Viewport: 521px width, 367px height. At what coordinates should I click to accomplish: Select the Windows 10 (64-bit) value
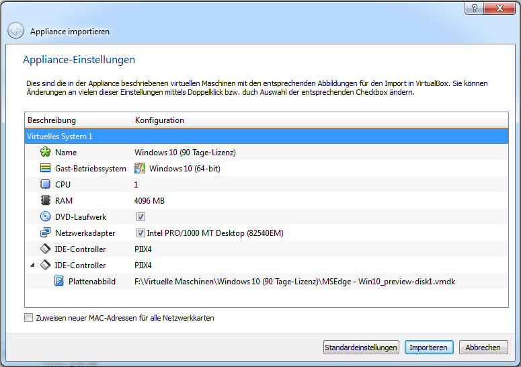point(185,169)
